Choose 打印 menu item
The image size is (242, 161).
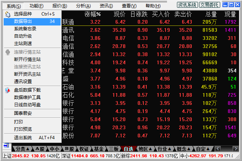tap(32, 122)
